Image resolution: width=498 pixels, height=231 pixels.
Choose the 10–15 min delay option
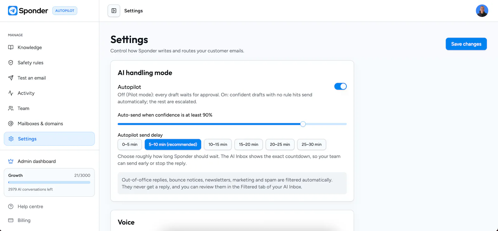coord(218,144)
